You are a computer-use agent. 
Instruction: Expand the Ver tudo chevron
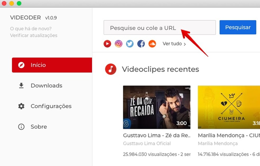click(x=185, y=44)
